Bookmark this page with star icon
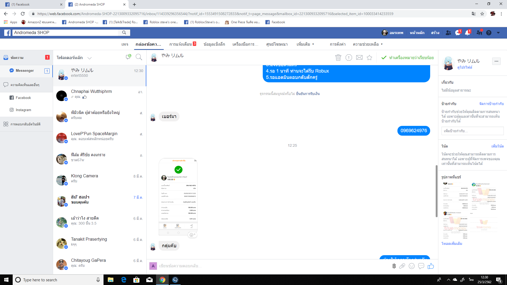This screenshot has height=285, width=507. click(x=482, y=14)
